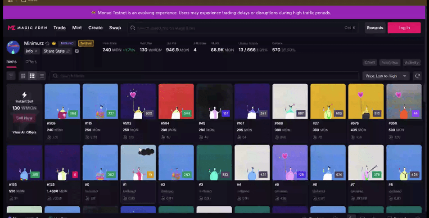Click the 240 MON floor price stat
Screen dimensions: 429x218
[x=111, y=50]
